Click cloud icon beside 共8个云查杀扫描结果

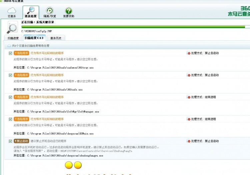(x=9, y=46)
